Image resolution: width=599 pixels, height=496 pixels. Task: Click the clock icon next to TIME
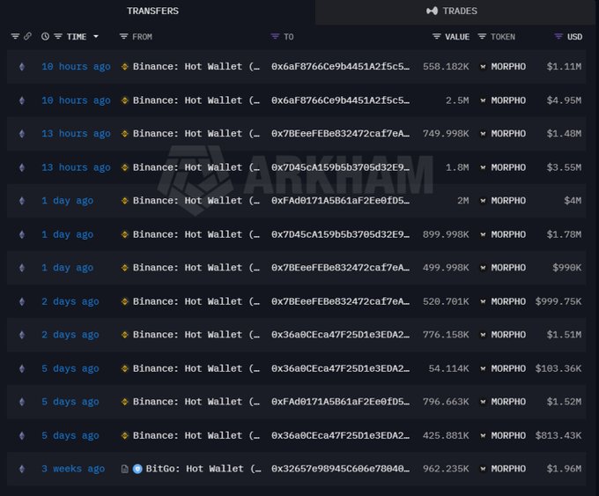pos(45,37)
